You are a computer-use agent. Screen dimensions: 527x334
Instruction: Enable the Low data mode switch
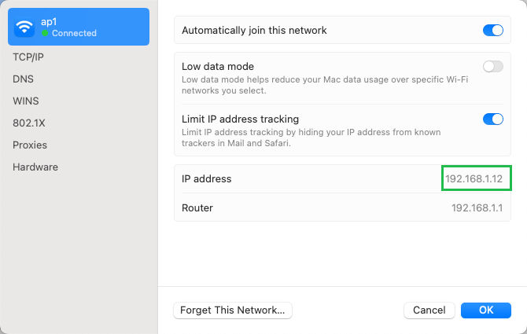coord(492,67)
